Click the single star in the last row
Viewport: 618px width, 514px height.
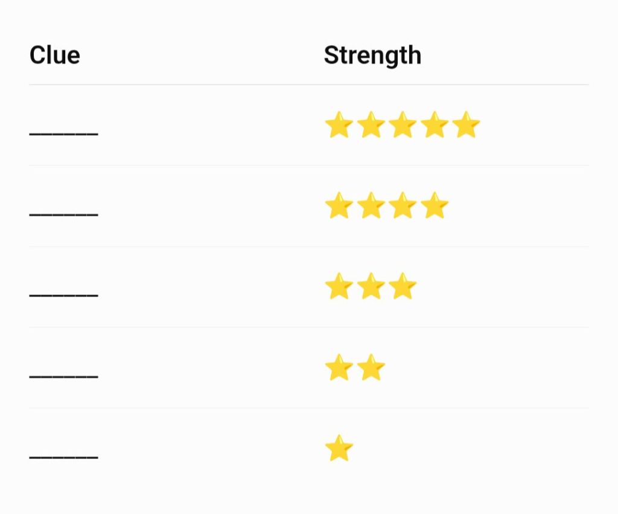339,448
